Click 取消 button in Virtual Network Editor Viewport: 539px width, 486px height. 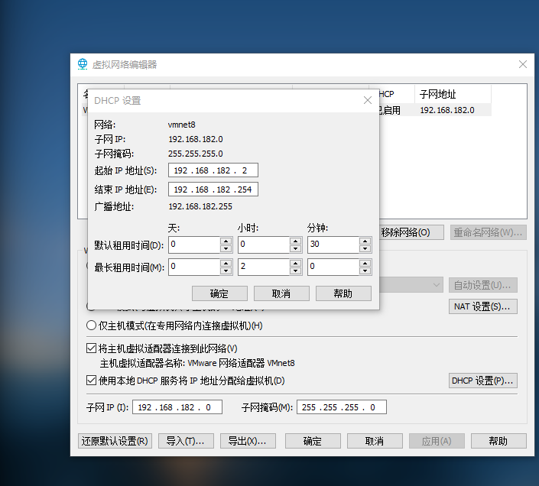tap(375, 441)
